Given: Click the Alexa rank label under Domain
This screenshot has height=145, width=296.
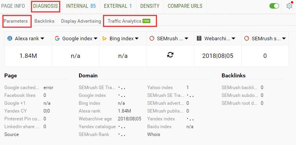Looking at the screenshot, I should click(90, 111).
